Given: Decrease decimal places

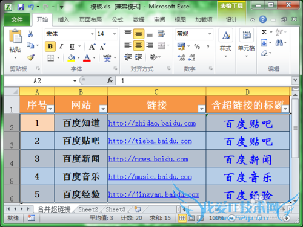Looking at the screenshot, I should click(x=191, y=57).
